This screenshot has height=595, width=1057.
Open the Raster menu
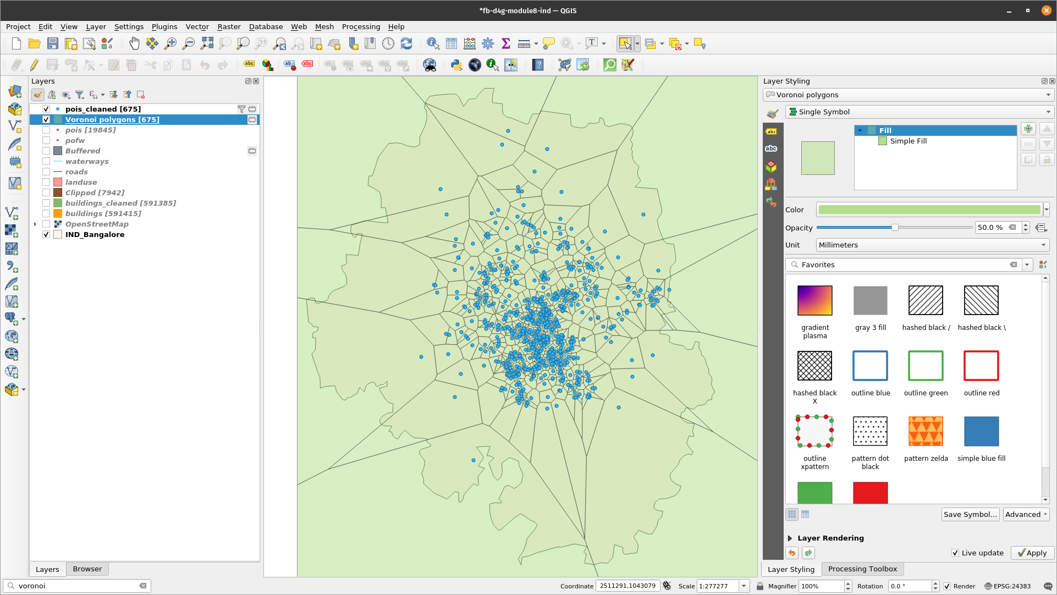click(229, 26)
